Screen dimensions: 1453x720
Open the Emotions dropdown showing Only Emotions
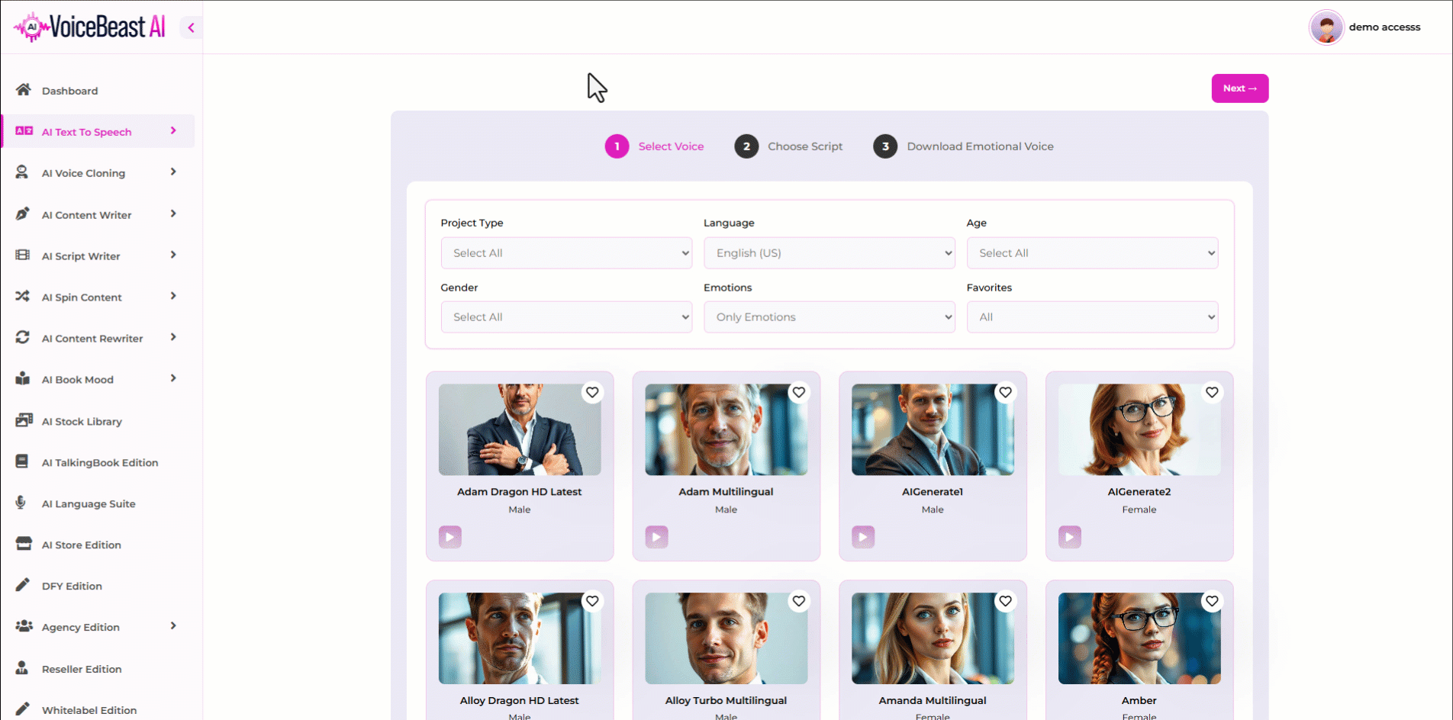tap(830, 317)
